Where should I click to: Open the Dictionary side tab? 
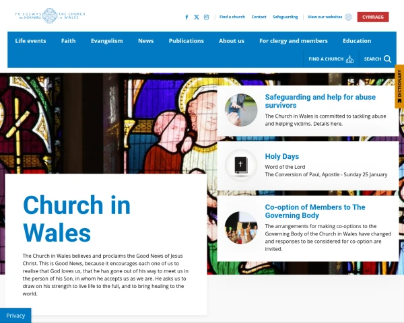click(x=399, y=85)
